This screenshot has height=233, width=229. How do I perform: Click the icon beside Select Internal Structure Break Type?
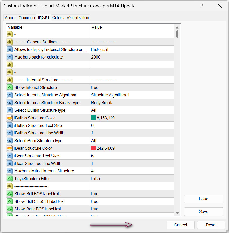(x=10, y=103)
